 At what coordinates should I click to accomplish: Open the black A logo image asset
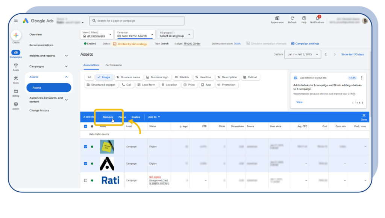point(107,163)
